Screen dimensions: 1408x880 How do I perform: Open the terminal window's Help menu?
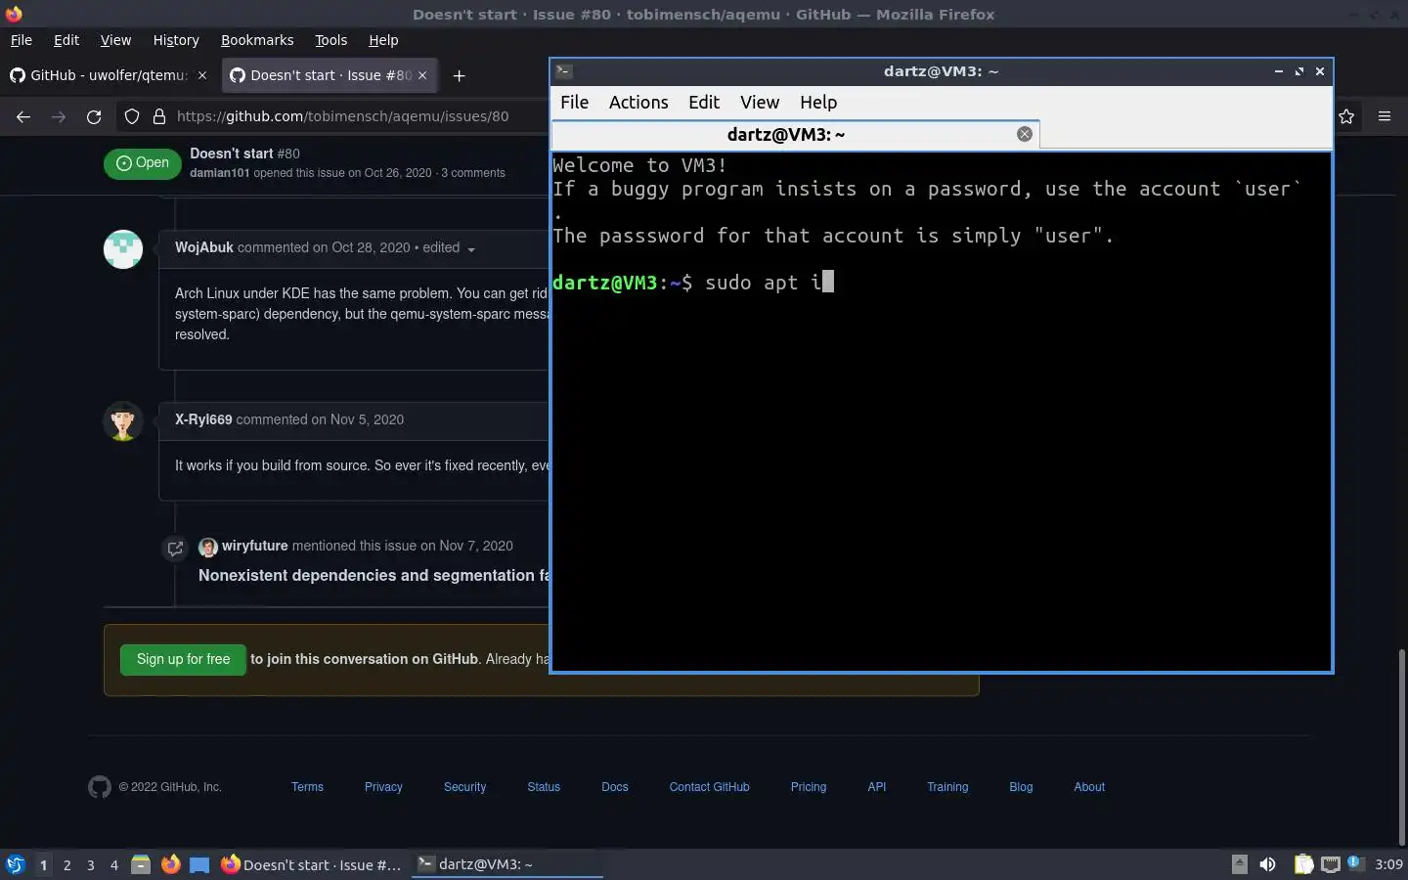(x=818, y=103)
